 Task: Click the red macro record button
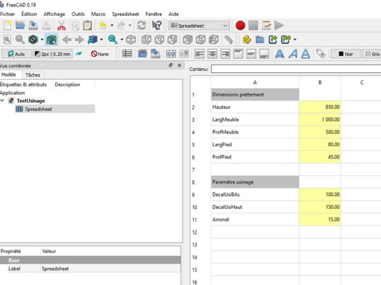pos(240,26)
